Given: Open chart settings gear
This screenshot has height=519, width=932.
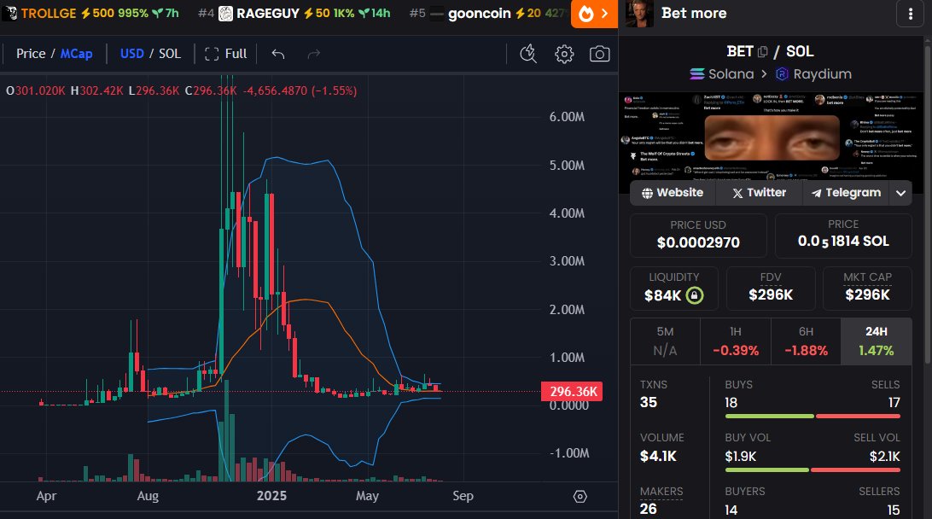Looking at the screenshot, I should [564, 54].
